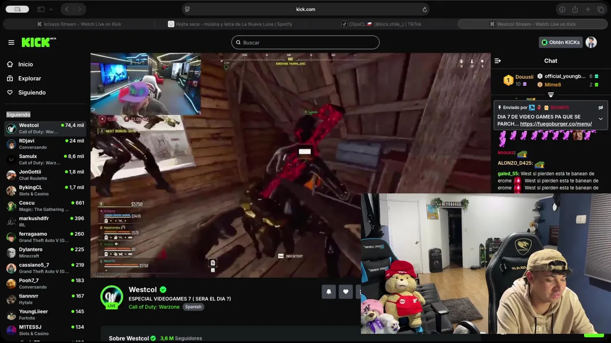Click the Westcol channel name under player
Viewport: 611px width, 343px height.
143,290
